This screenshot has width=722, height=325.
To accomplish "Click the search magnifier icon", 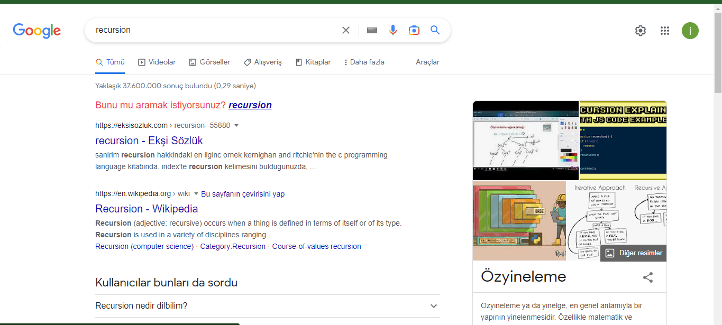I will (435, 30).
